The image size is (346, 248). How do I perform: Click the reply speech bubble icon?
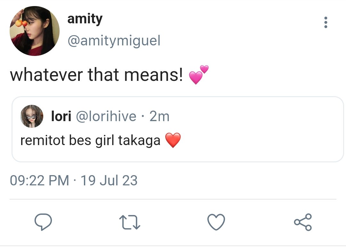[x=43, y=222]
